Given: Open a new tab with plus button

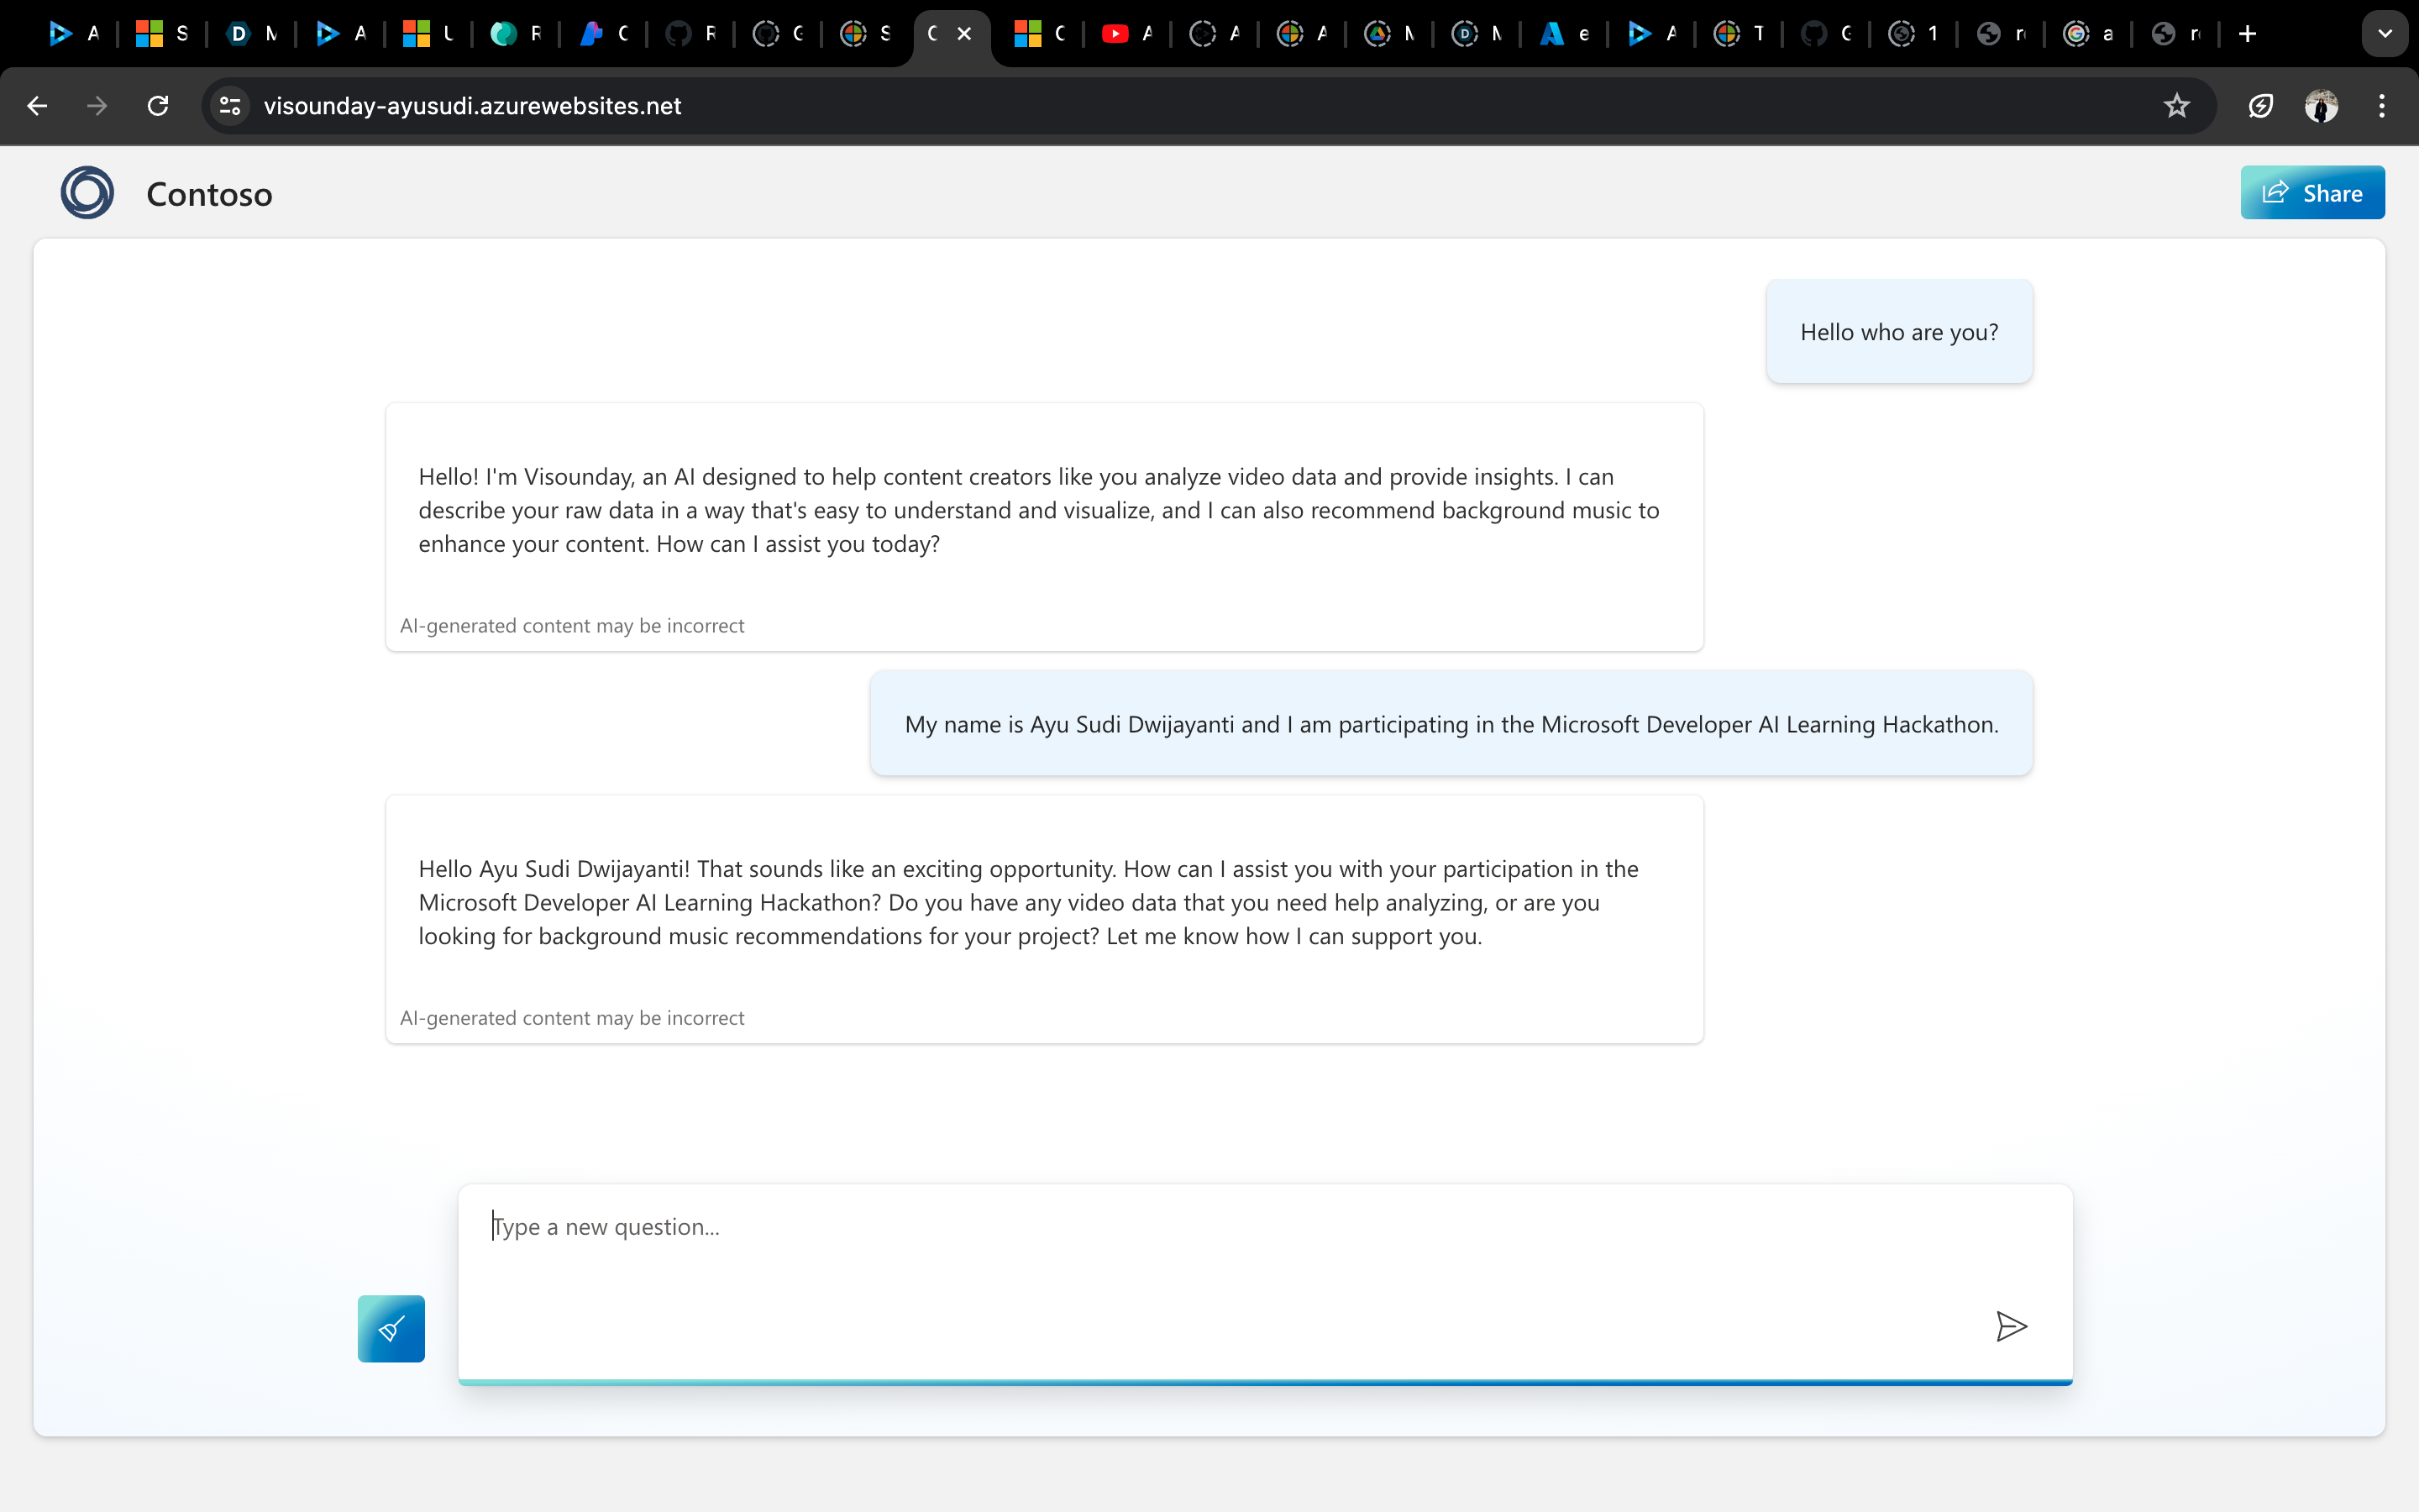Looking at the screenshot, I should pyautogui.click(x=2247, y=34).
